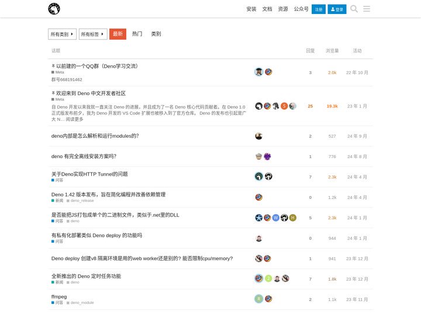Open 公众号 in the top navigation
Image resolution: width=421 pixels, height=315 pixels.
coord(301,9)
